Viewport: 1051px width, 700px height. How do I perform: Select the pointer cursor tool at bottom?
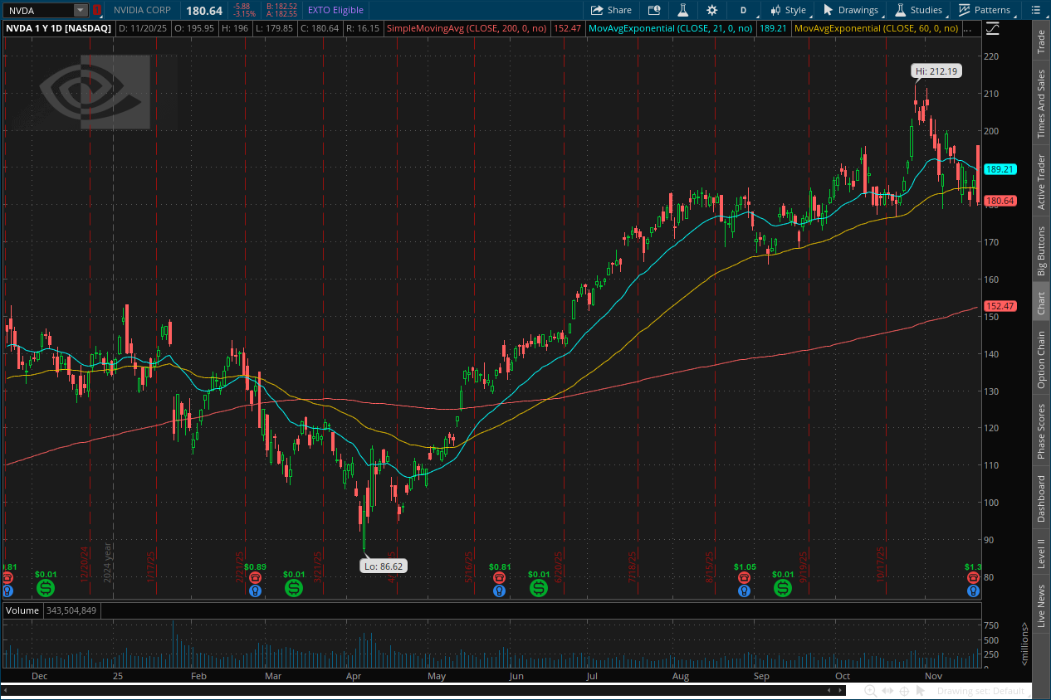pyautogui.click(x=921, y=691)
